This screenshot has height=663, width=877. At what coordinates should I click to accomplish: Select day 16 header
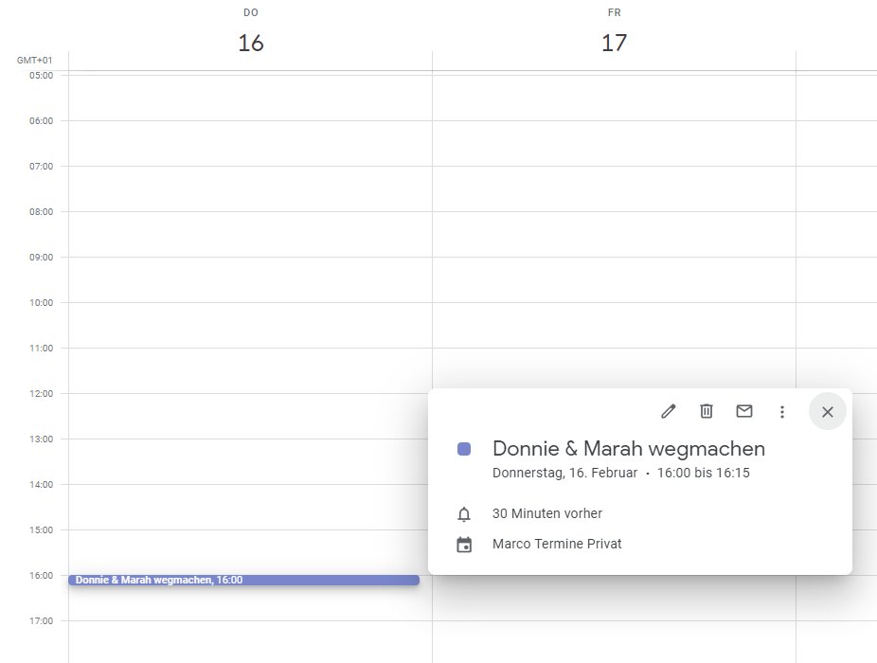[x=251, y=43]
